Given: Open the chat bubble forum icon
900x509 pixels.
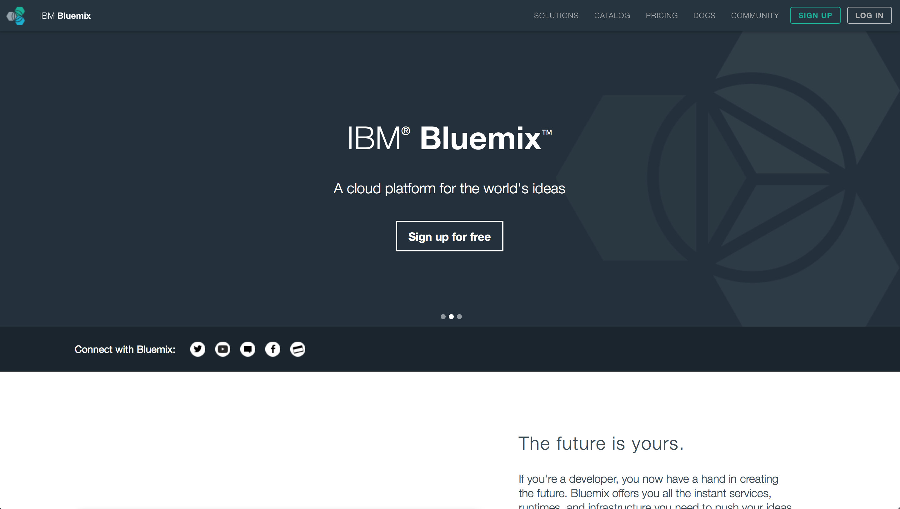Looking at the screenshot, I should click(247, 349).
